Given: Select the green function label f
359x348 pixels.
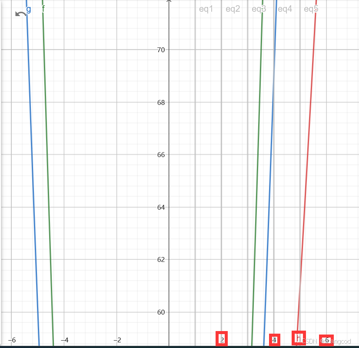Looking at the screenshot, I should tap(43, 9).
